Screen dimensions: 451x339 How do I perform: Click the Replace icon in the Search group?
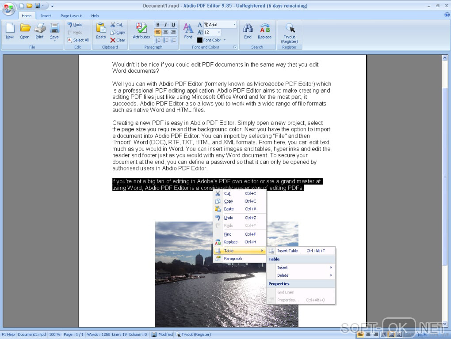pyautogui.click(x=264, y=31)
